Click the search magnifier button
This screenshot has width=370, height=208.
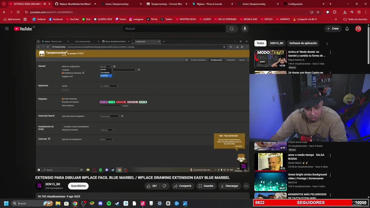tap(232, 29)
